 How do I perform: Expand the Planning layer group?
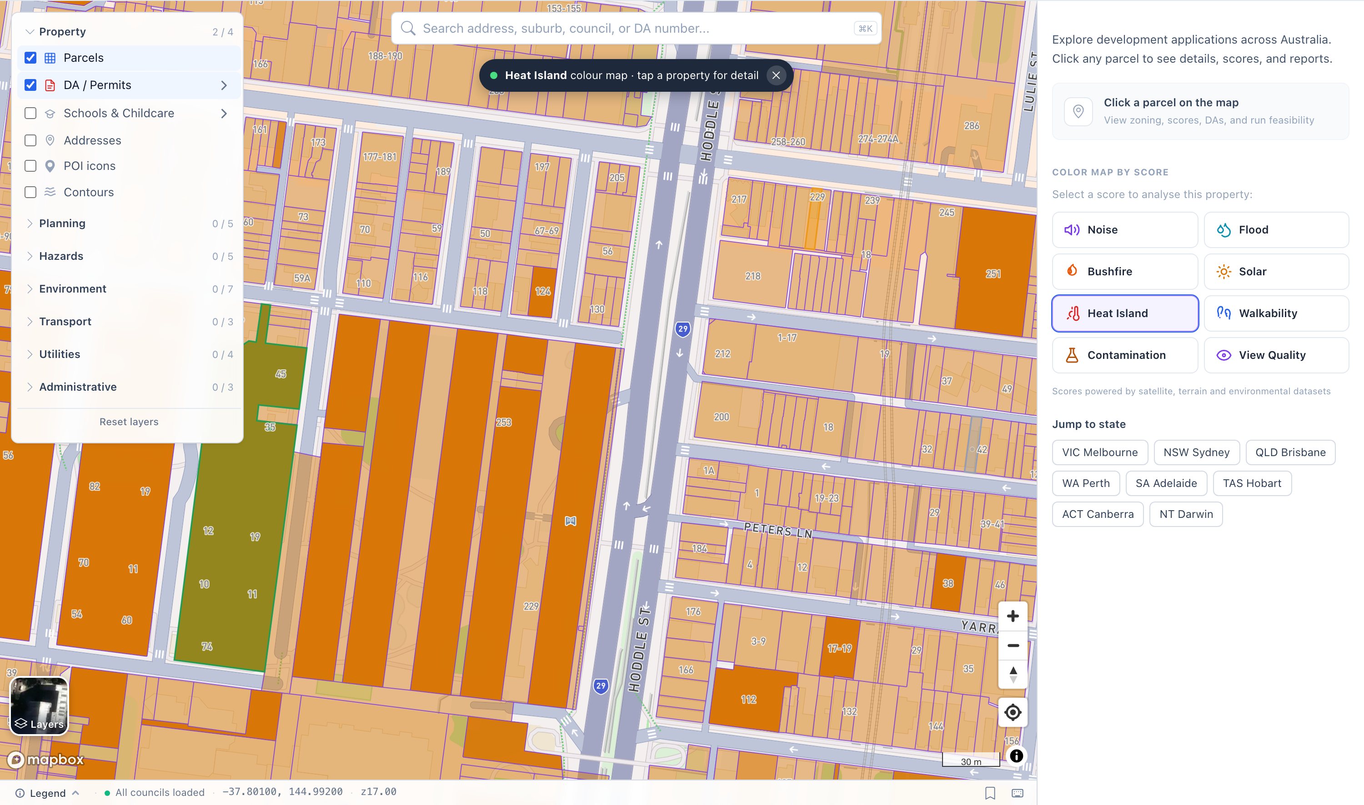(x=129, y=224)
